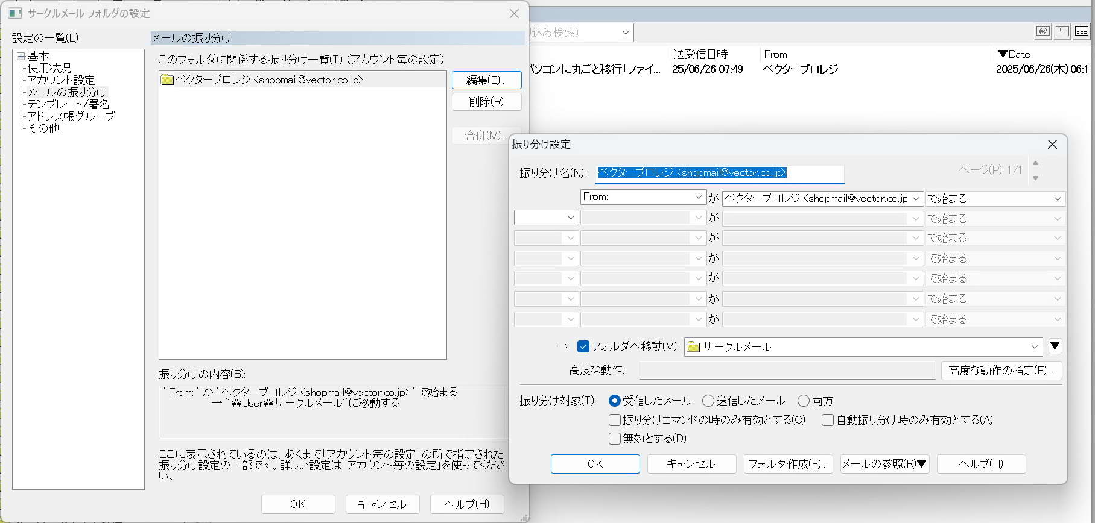Select 送信したメール radio button
1095x523 pixels.
[x=708, y=401]
